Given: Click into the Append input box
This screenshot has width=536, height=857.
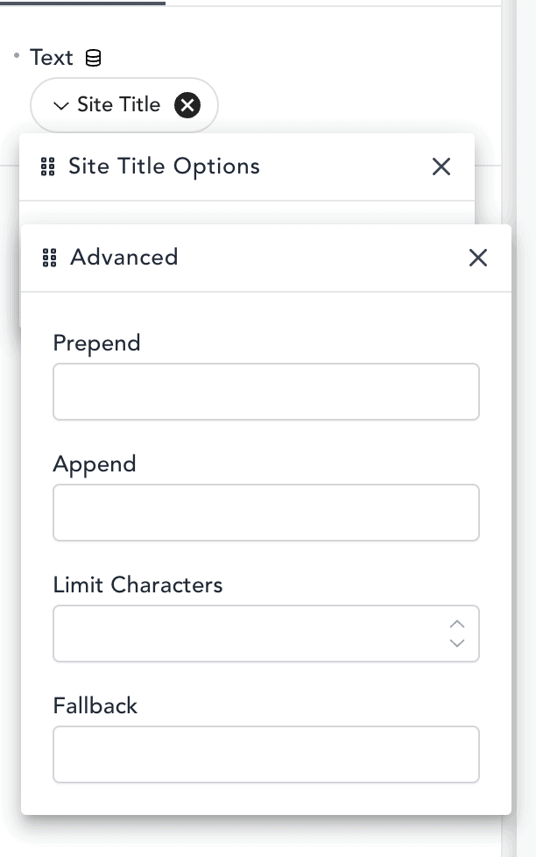Looking at the screenshot, I should [x=265, y=513].
